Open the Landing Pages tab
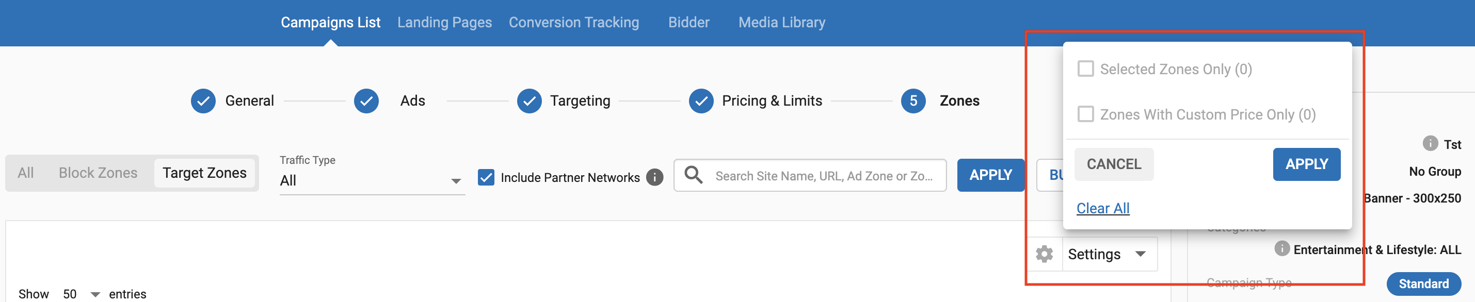 click(444, 22)
